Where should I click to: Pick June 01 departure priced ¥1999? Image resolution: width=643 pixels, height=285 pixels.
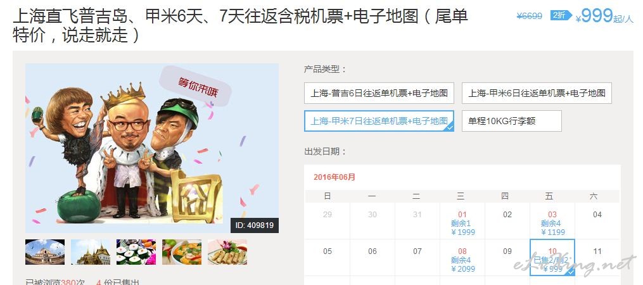462,222
